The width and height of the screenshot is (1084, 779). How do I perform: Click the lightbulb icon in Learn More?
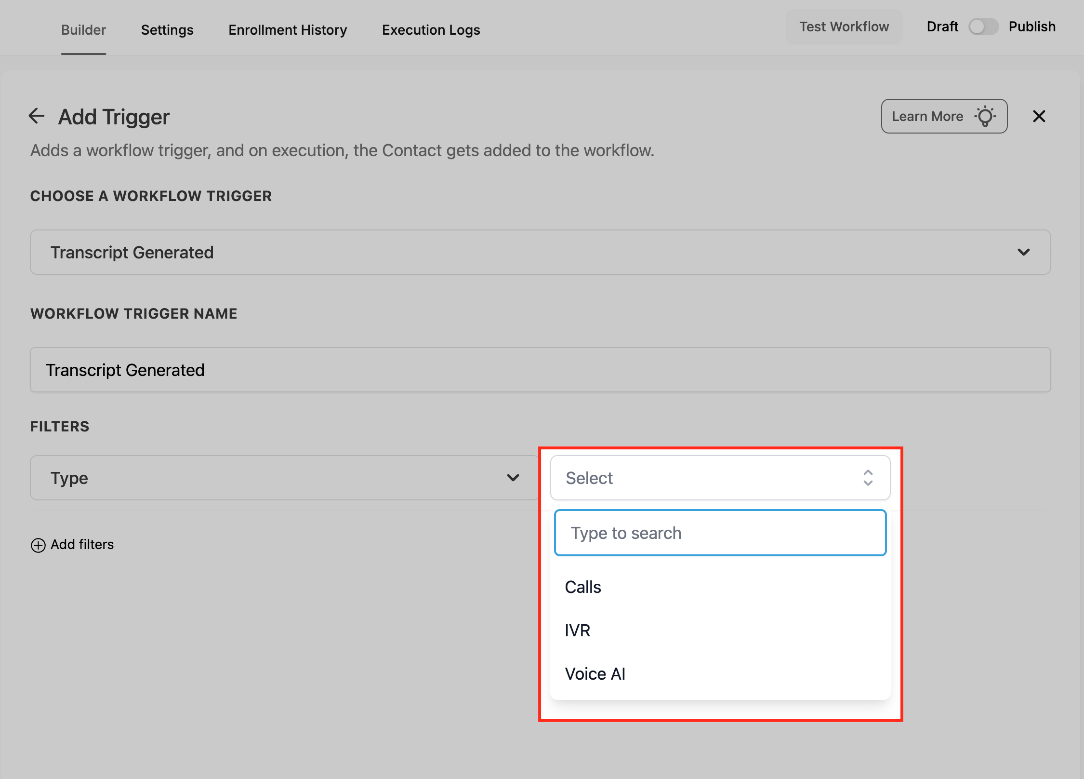click(985, 116)
